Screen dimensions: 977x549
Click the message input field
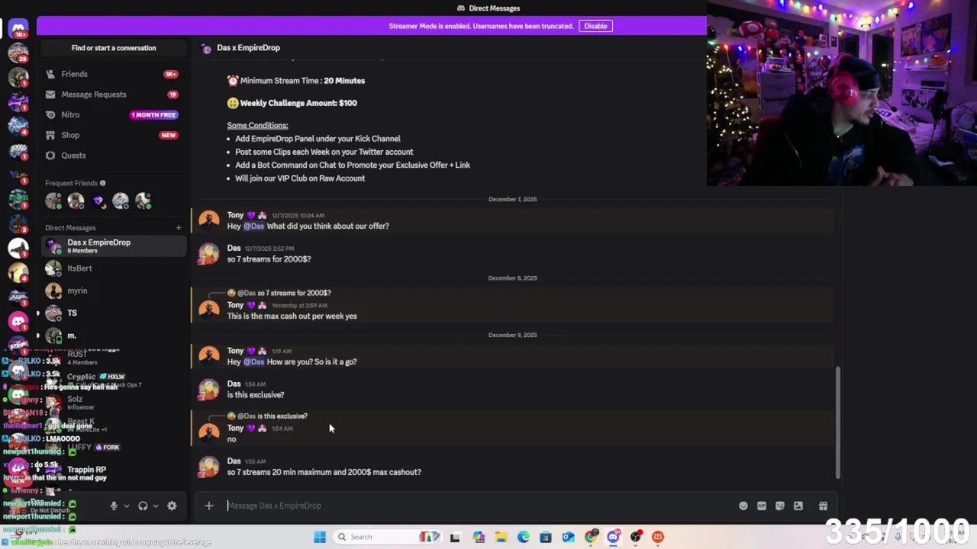[477, 506]
